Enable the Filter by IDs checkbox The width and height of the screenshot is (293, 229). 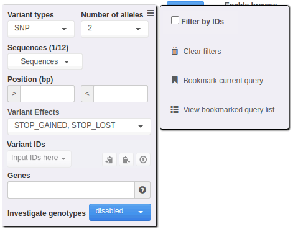tap(175, 20)
